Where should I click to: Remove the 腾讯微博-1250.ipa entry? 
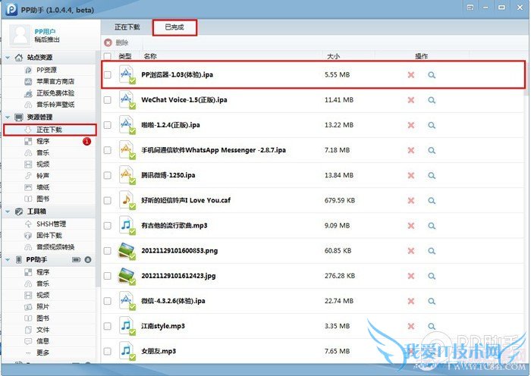coord(411,175)
